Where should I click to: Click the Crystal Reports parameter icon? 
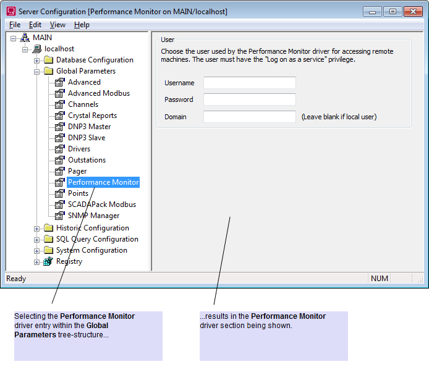tap(60, 116)
